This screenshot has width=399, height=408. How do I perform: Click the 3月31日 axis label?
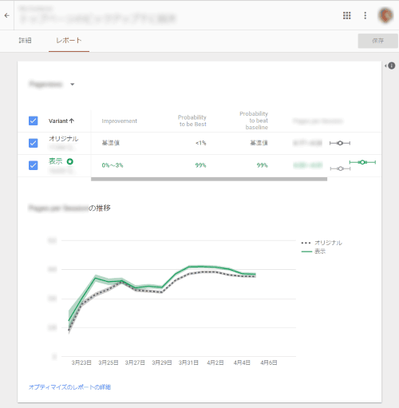188,362
